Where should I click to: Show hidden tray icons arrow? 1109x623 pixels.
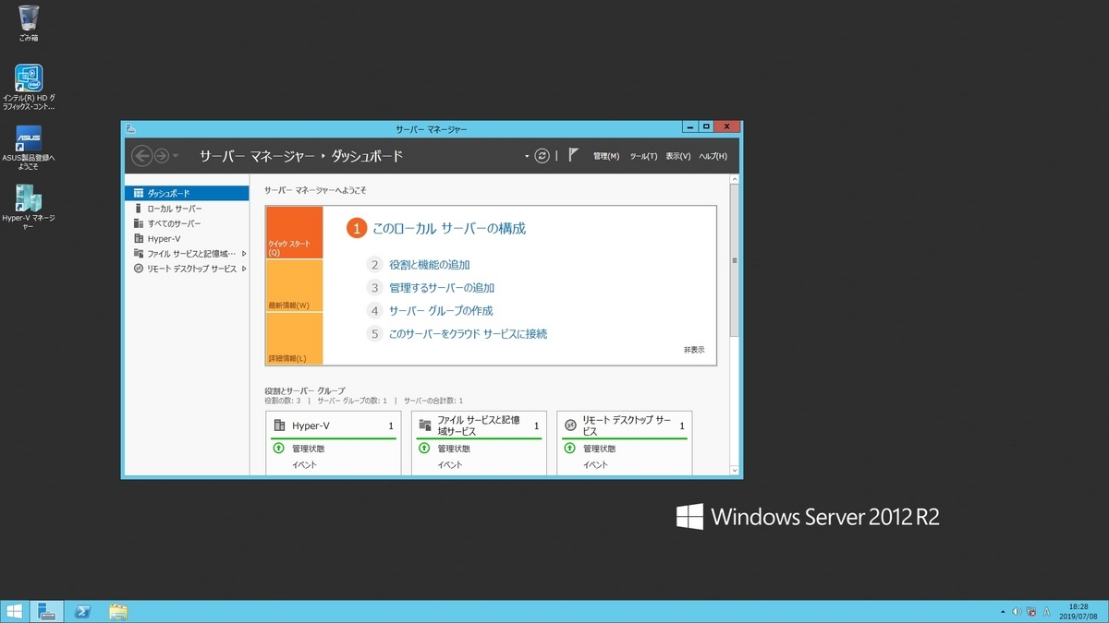pyautogui.click(x=1003, y=612)
